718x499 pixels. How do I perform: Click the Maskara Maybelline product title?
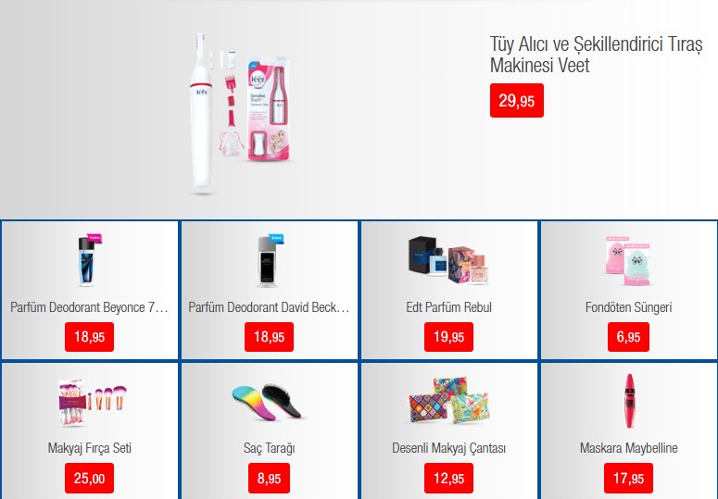tap(629, 448)
